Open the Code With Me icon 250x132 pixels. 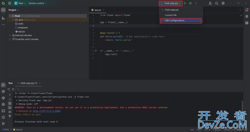pyautogui.click(x=210, y=3)
